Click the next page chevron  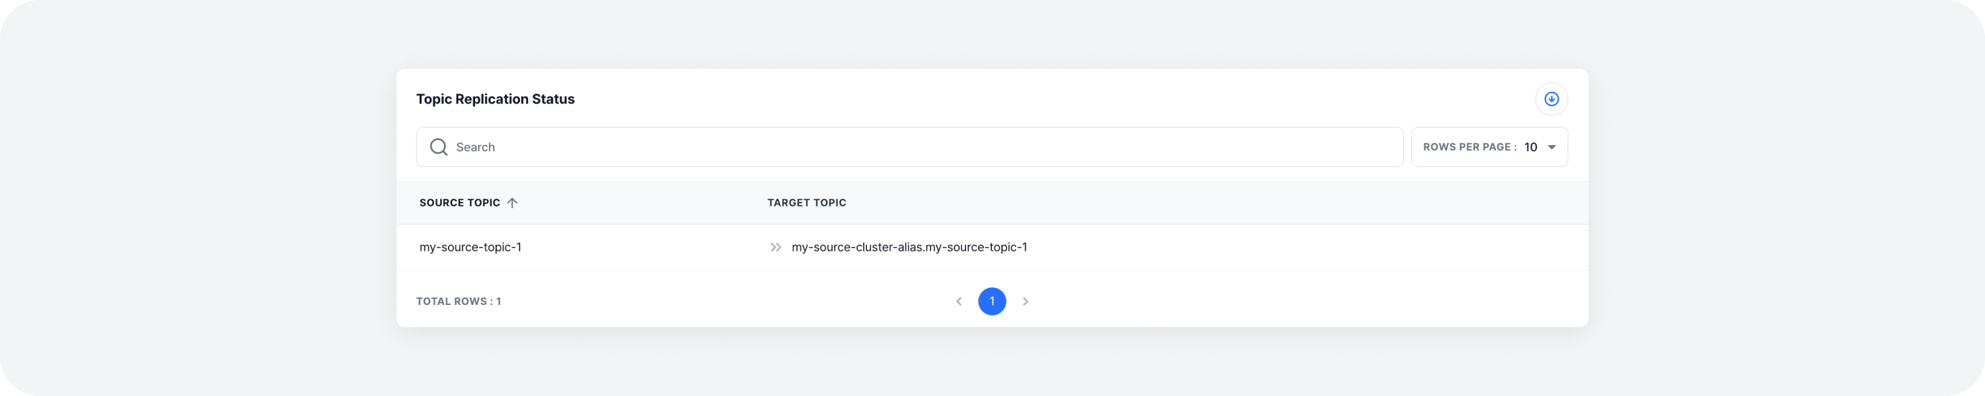click(x=1026, y=302)
